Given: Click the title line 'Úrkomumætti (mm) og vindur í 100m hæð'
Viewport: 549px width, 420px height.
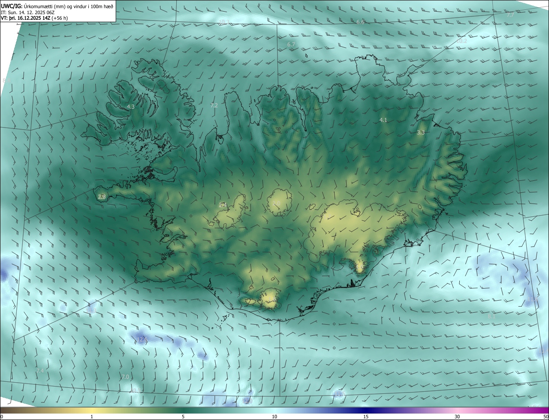Looking at the screenshot, I should pos(69,6).
